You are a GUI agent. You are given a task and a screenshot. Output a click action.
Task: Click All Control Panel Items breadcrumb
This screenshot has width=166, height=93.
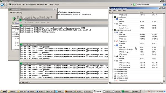click(x=30, y=4)
